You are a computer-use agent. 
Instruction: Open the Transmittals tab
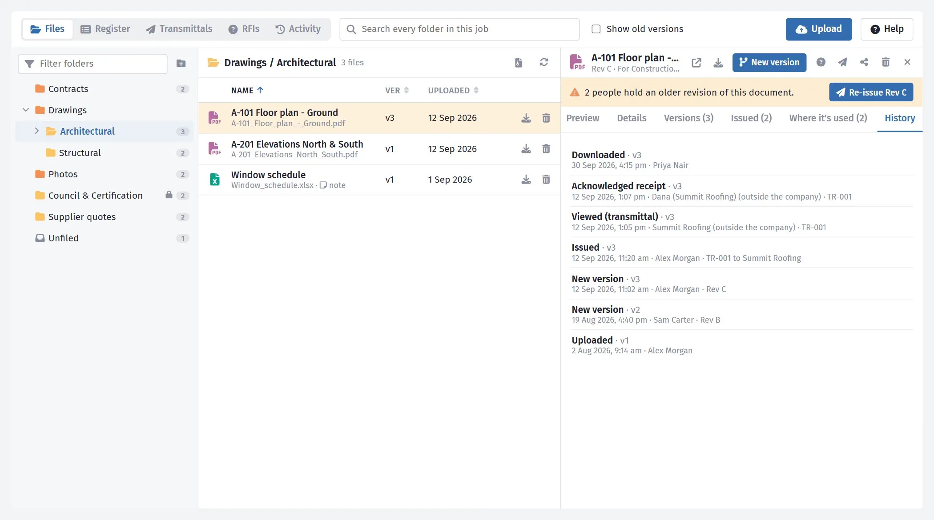point(179,29)
